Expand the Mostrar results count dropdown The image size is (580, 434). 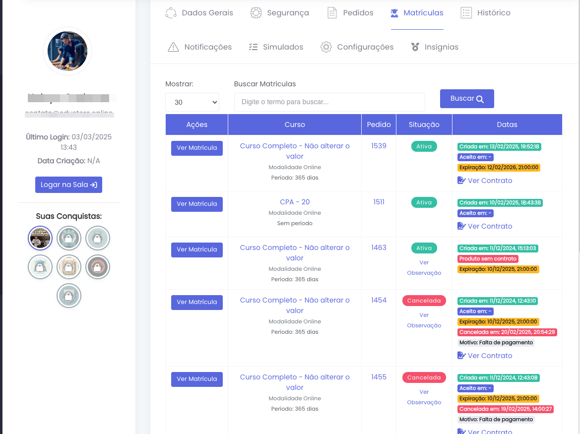point(192,102)
